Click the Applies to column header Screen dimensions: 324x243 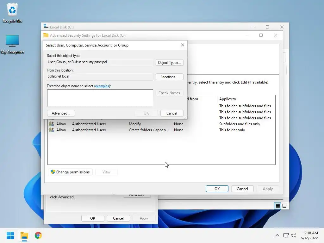tap(246, 99)
